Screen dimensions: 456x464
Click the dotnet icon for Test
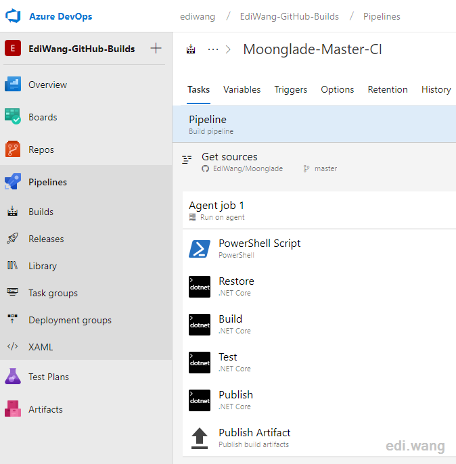coord(200,363)
